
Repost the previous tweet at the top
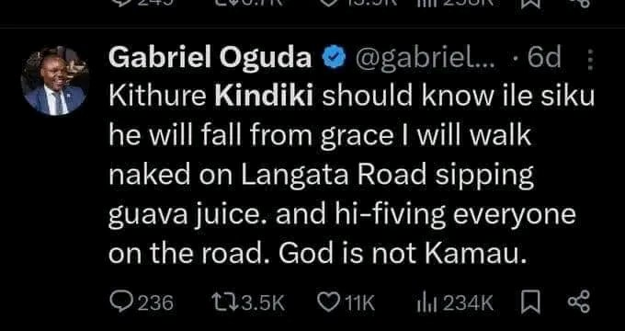(249, 3)
